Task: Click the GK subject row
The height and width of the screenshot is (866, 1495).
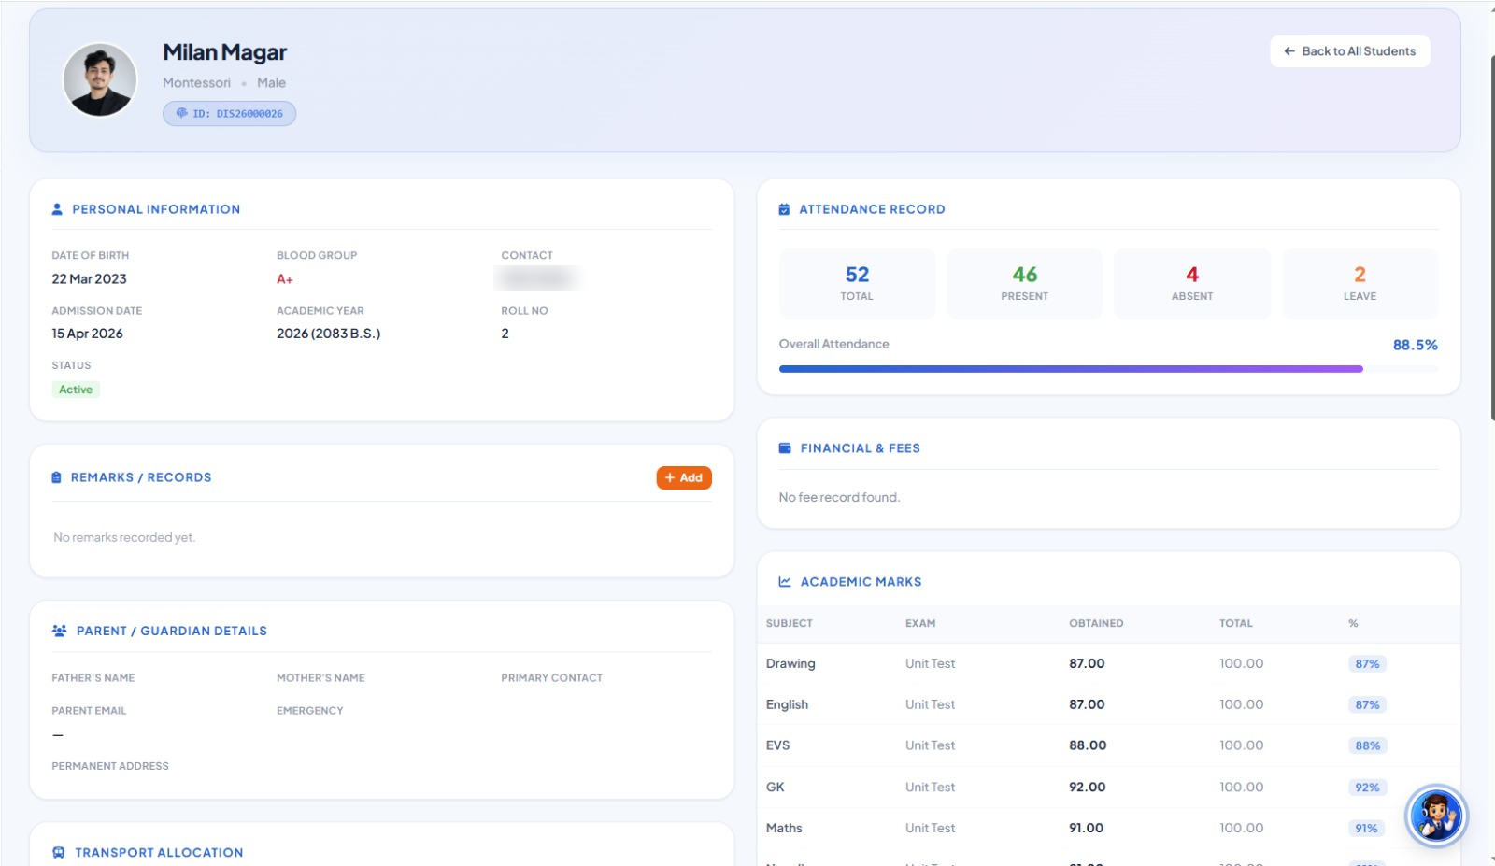Action: pyautogui.click(x=1108, y=787)
